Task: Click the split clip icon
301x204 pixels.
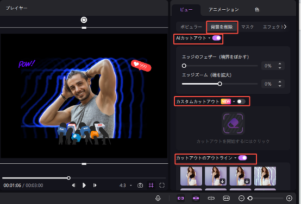Action: 211,198
